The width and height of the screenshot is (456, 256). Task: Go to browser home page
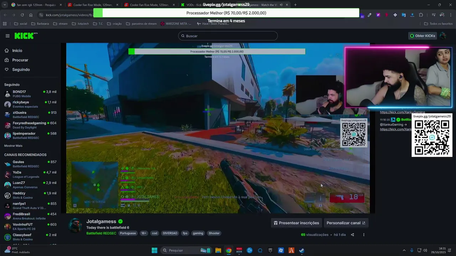coord(31,15)
